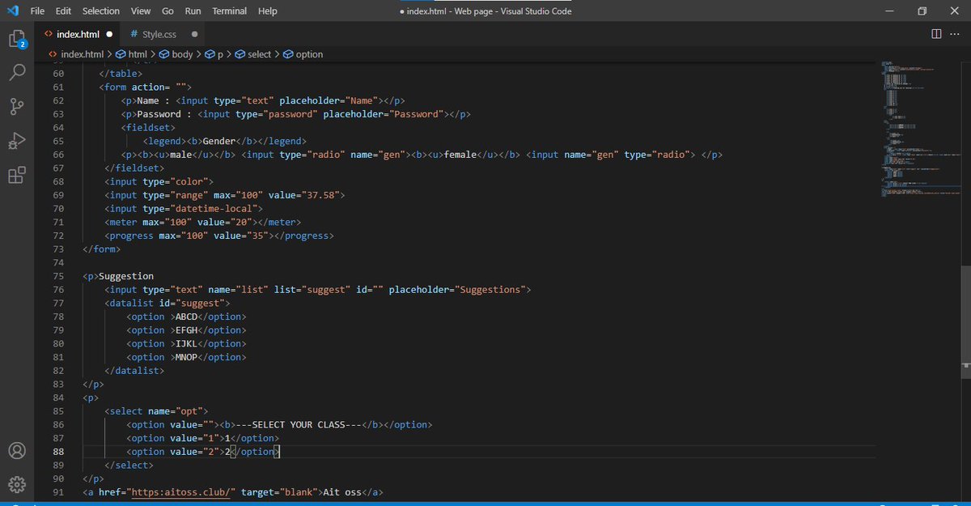Click the "MNOP" option text on line 81
Screen dimensions: 971x506
click(186, 357)
